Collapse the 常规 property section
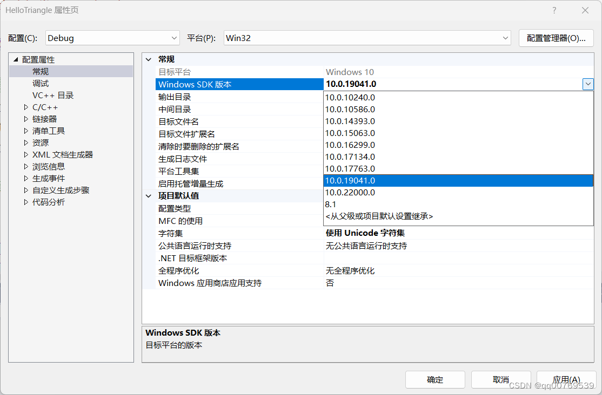The height and width of the screenshot is (395, 602). point(148,59)
